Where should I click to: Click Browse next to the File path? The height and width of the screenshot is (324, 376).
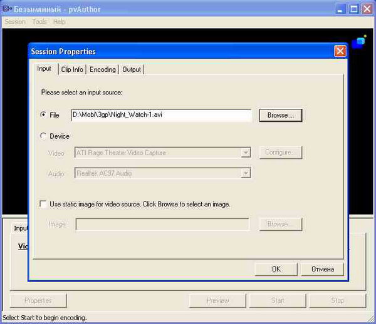[x=281, y=115]
